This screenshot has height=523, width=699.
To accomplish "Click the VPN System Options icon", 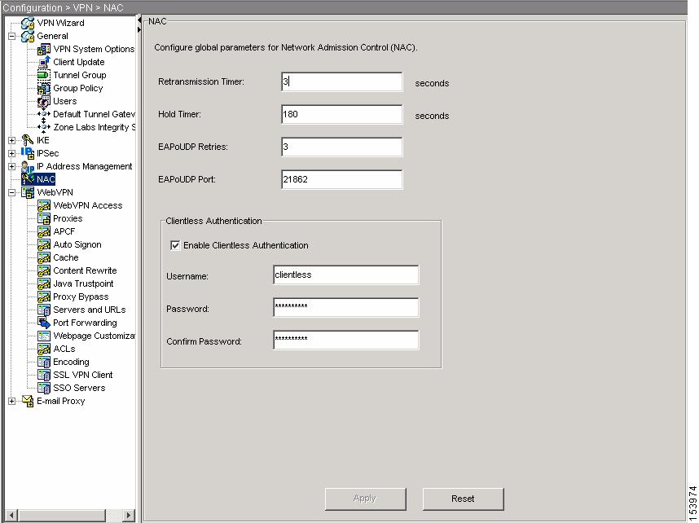I will click(x=44, y=49).
